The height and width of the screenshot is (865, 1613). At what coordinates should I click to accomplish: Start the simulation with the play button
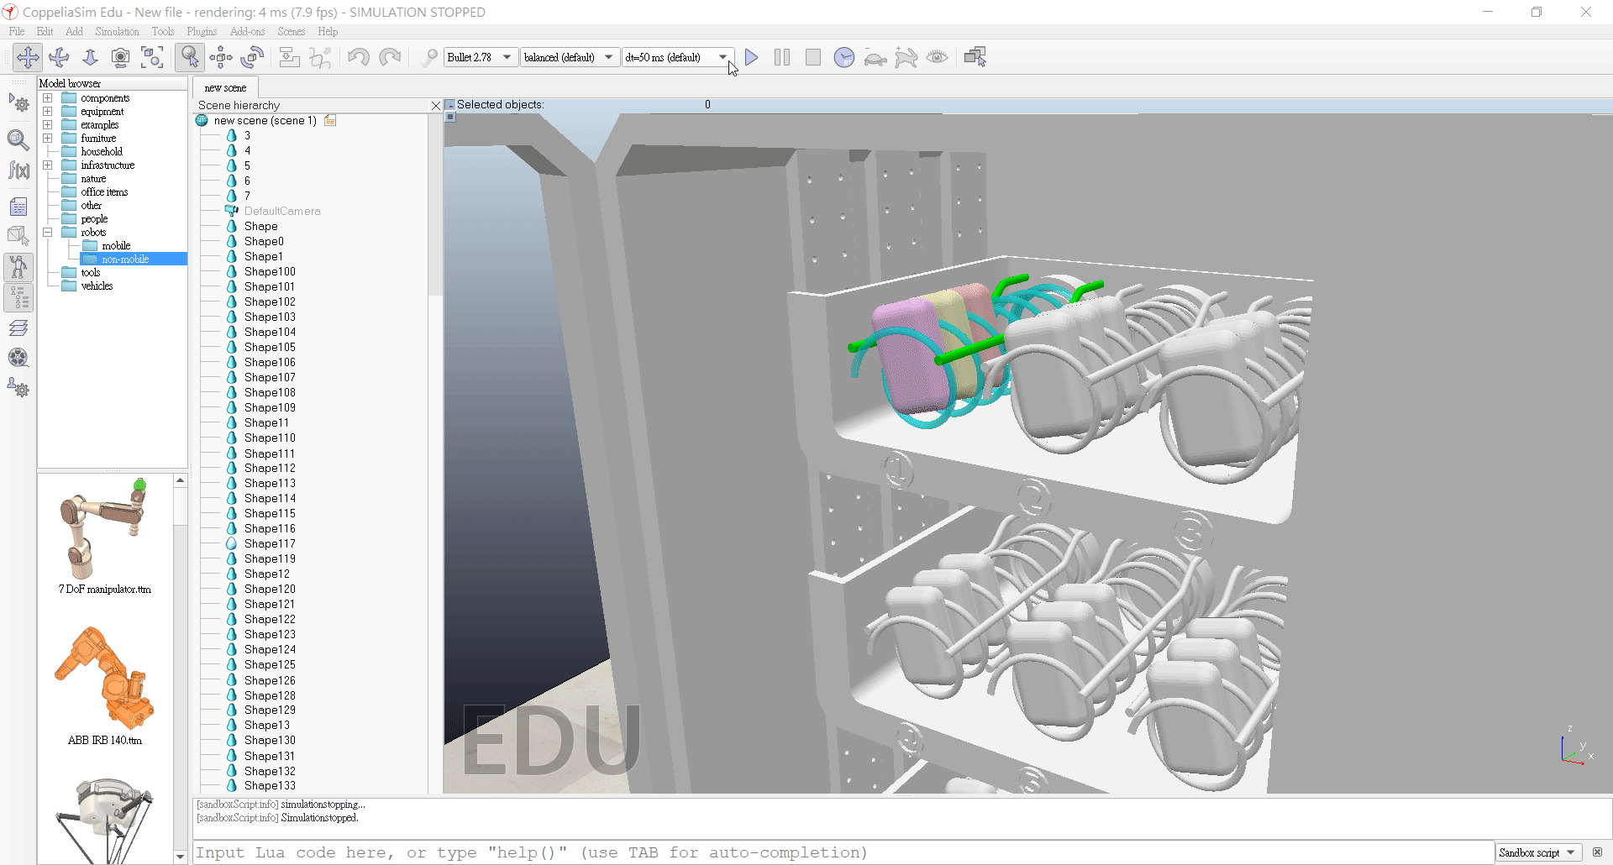coord(752,57)
